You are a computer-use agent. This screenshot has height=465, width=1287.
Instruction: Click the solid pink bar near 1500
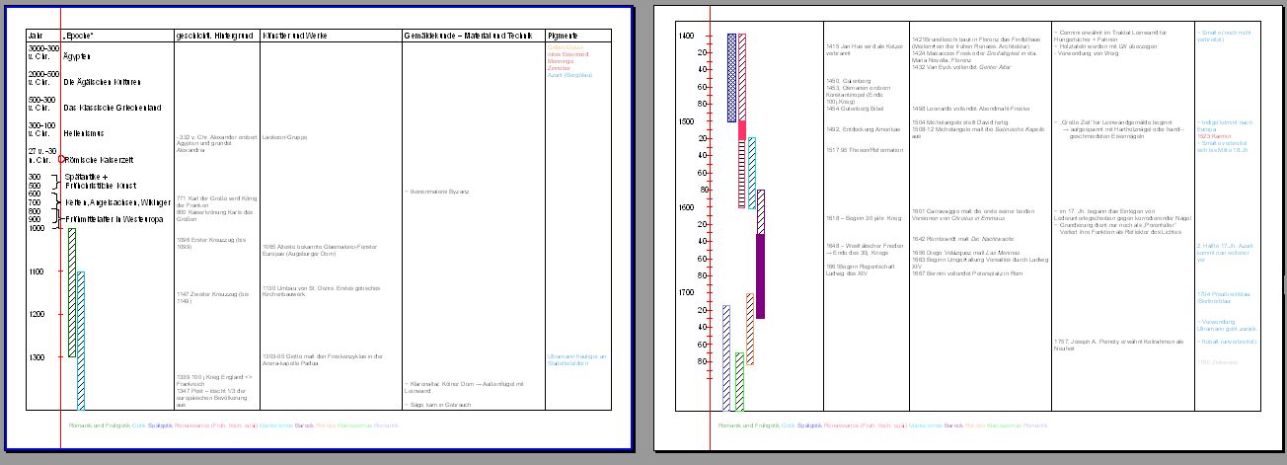(x=742, y=129)
